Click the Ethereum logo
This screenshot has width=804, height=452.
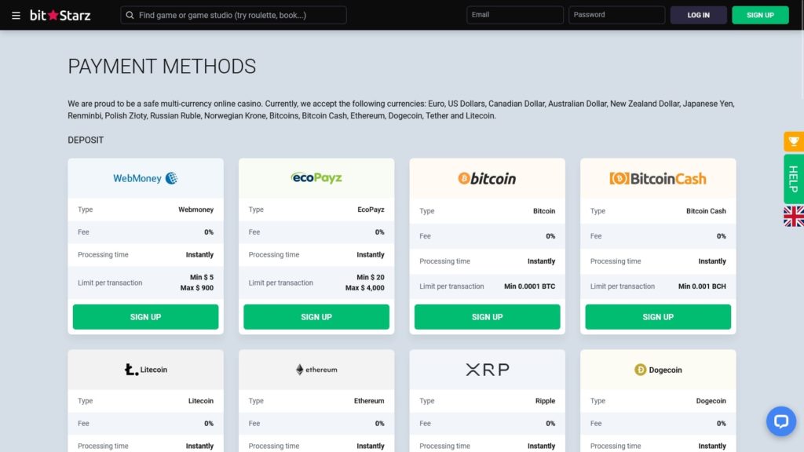point(316,370)
